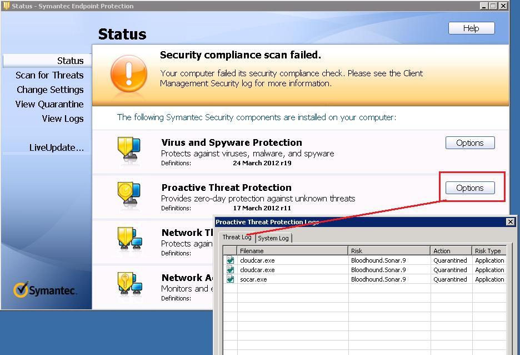Image resolution: width=520 pixels, height=355 pixels.
Task: Click Quarantined action in socar.exe row
Action: pyautogui.click(x=450, y=279)
